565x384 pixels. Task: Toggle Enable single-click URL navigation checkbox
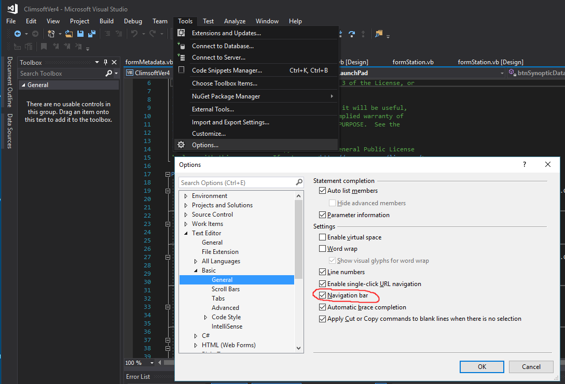323,284
